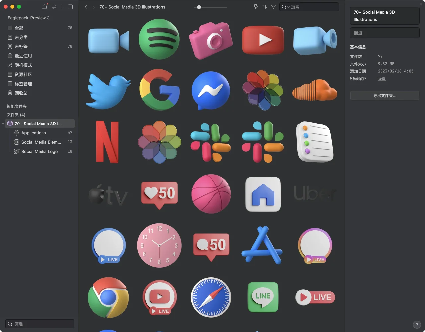Screen dimensions: 425x332
Task: Open 随机模式 in the sidebar
Action: pyautogui.click(x=40, y=65)
